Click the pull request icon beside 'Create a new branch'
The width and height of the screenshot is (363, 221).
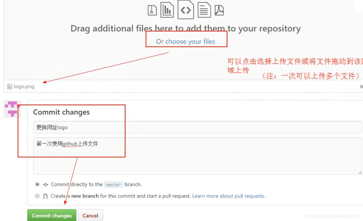coord(46,196)
